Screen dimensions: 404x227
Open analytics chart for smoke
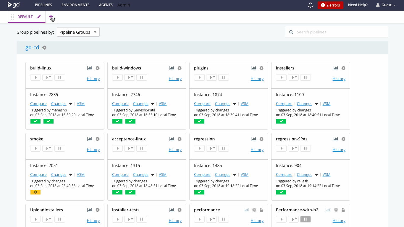[x=90, y=139]
